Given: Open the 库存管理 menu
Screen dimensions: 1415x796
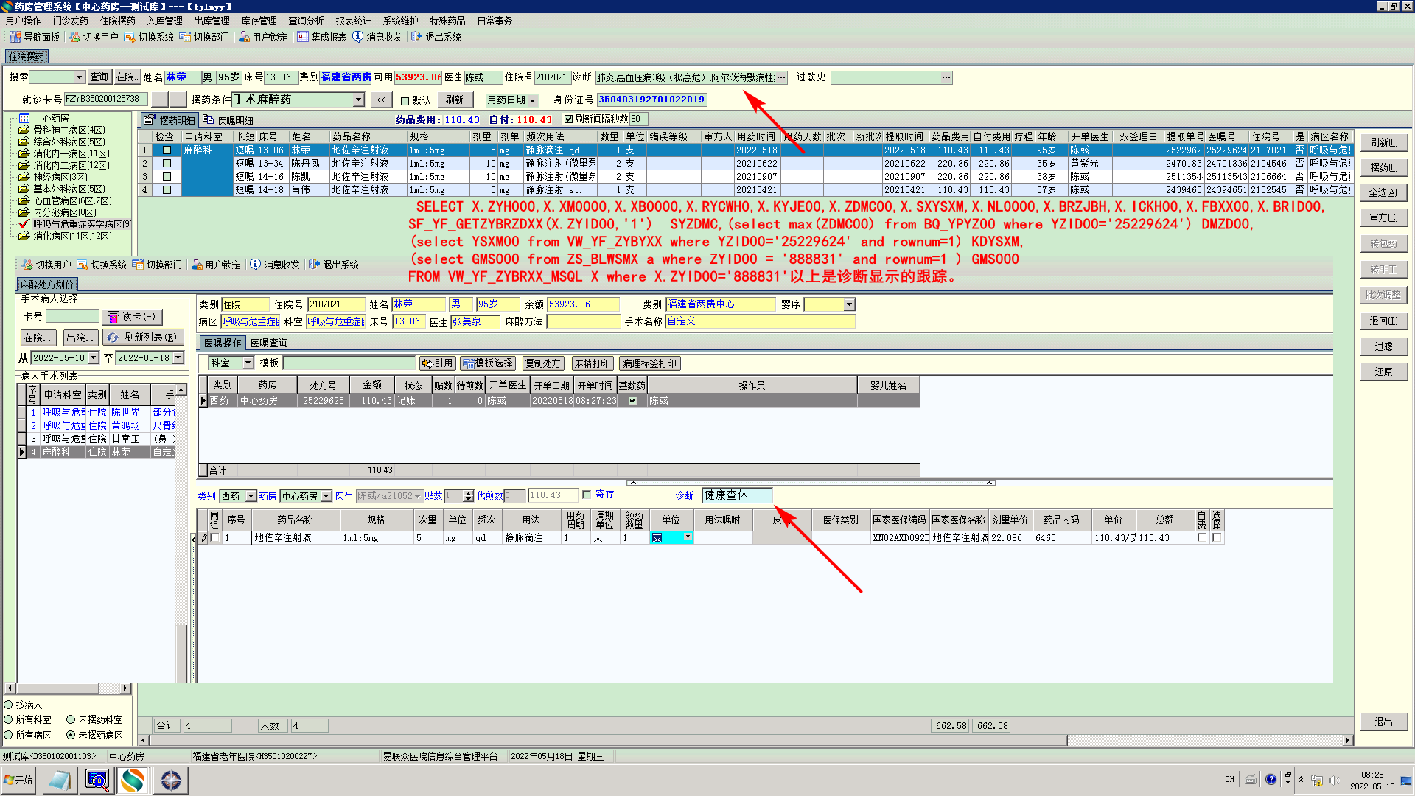Looking at the screenshot, I should click(x=259, y=21).
